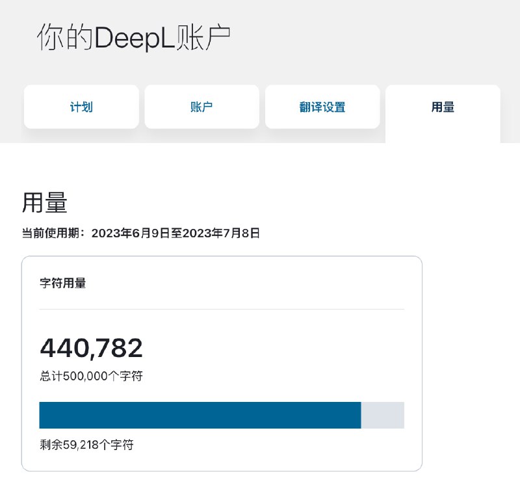This screenshot has height=478, width=520.
Task: Select the 440,782 usage number
Action: tap(91, 348)
